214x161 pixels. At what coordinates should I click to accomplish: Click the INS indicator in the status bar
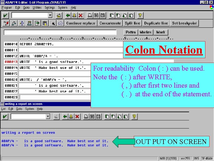(196, 159)
